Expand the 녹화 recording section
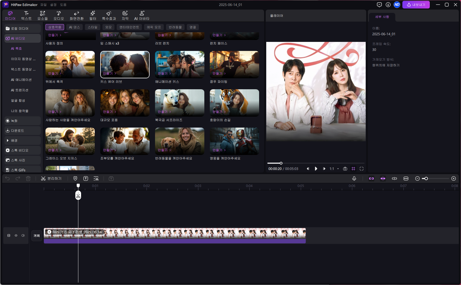 [22, 121]
